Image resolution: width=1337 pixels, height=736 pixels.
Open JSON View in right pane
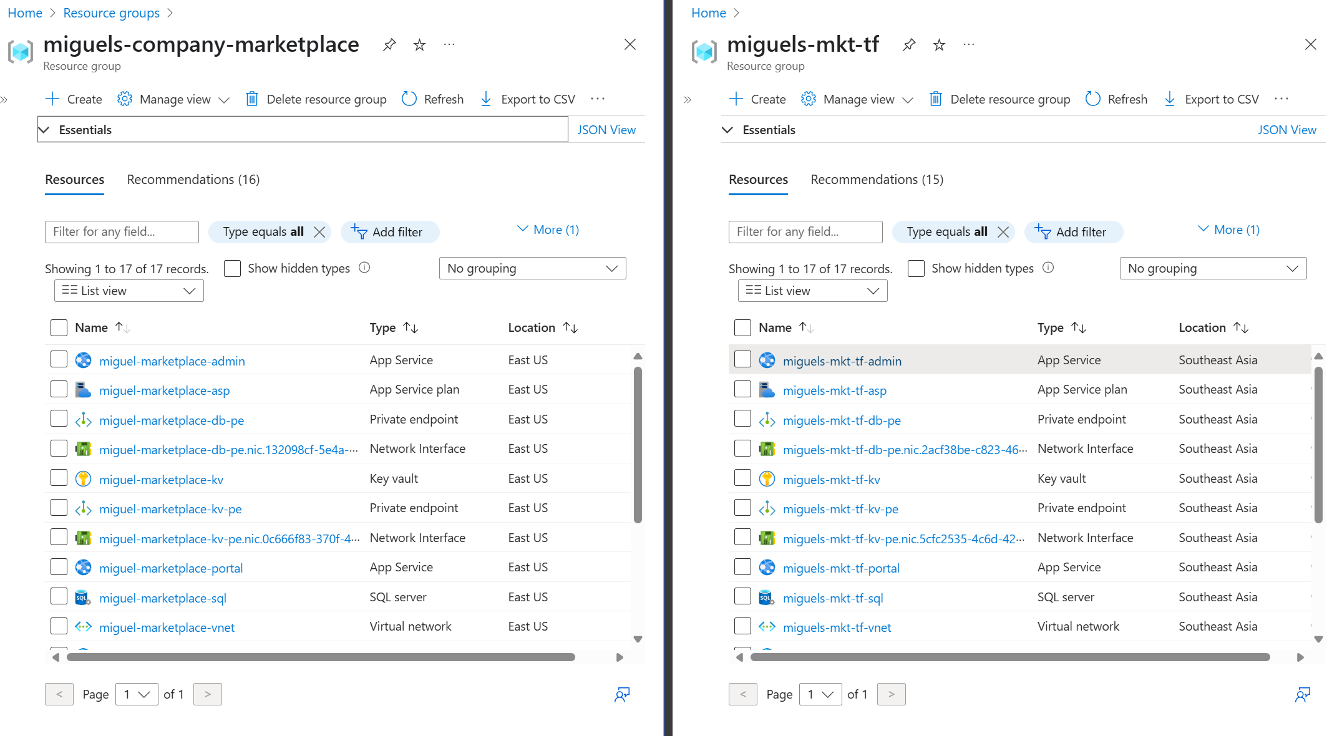tap(1287, 130)
